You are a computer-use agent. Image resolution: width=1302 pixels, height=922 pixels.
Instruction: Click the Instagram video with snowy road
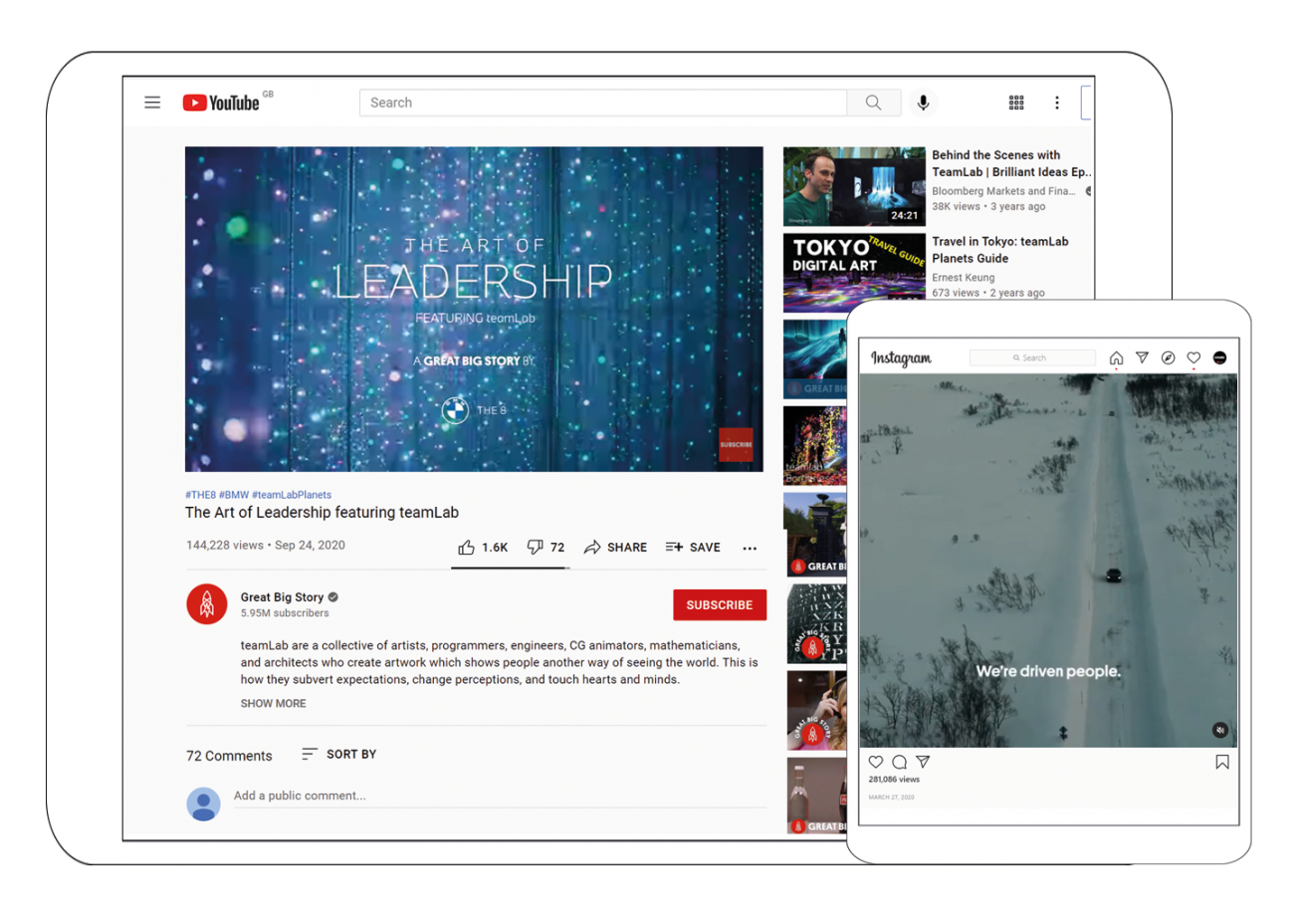pos(1049,561)
